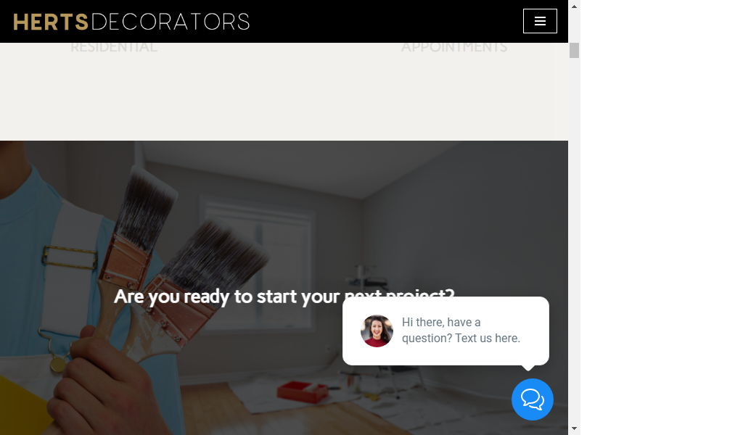Click the red paint tray on the floor

point(303,391)
